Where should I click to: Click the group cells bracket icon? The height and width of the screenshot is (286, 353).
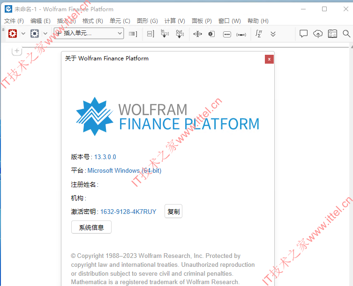pyautogui.click(x=150, y=34)
